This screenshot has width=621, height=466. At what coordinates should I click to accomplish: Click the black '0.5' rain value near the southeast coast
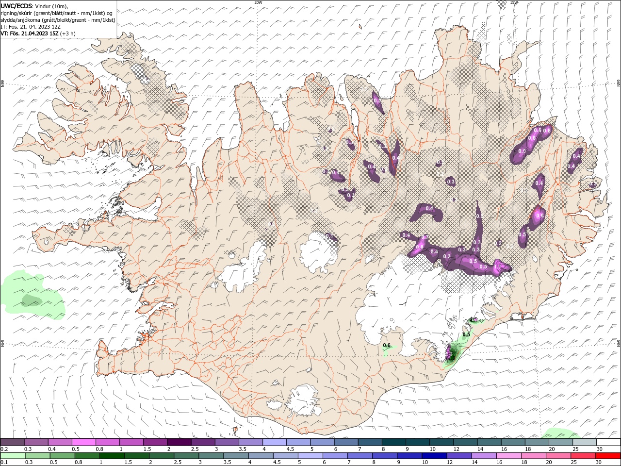466,334
